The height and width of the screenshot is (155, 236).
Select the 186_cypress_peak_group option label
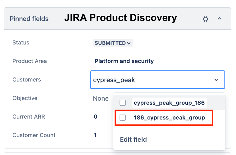(x=169, y=118)
